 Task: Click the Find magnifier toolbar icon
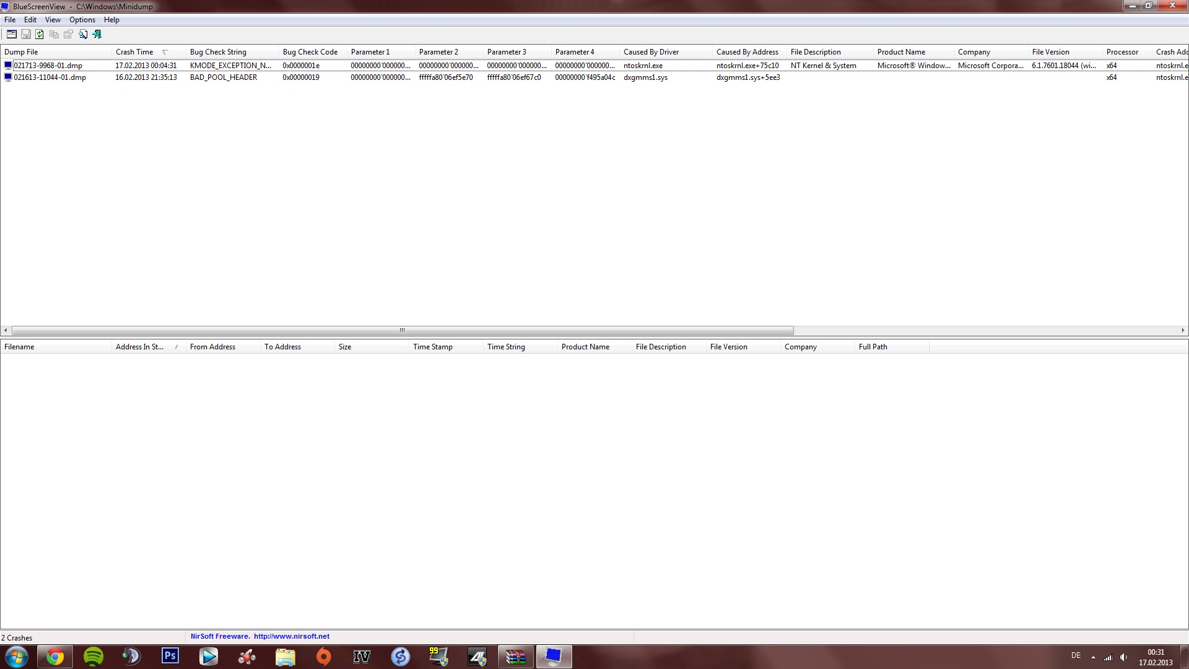(83, 35)
